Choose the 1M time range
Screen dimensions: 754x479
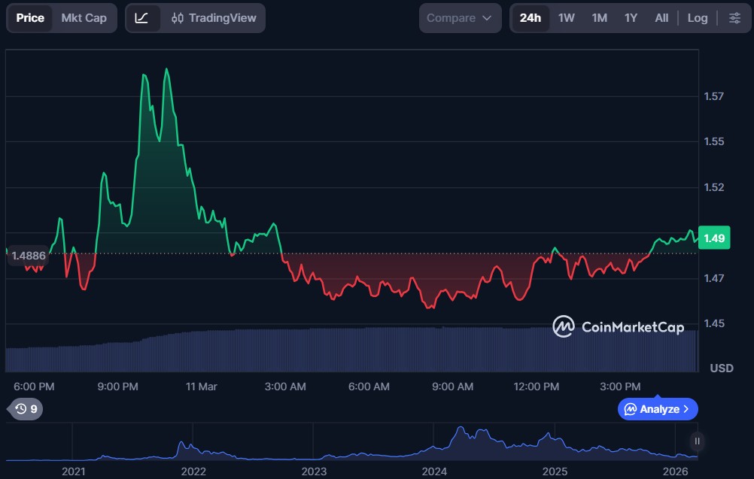[x=599, y=18]
